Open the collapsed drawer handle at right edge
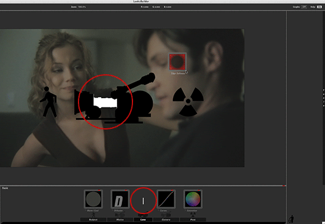Screen dimensions: 325x224 point(324,98)
